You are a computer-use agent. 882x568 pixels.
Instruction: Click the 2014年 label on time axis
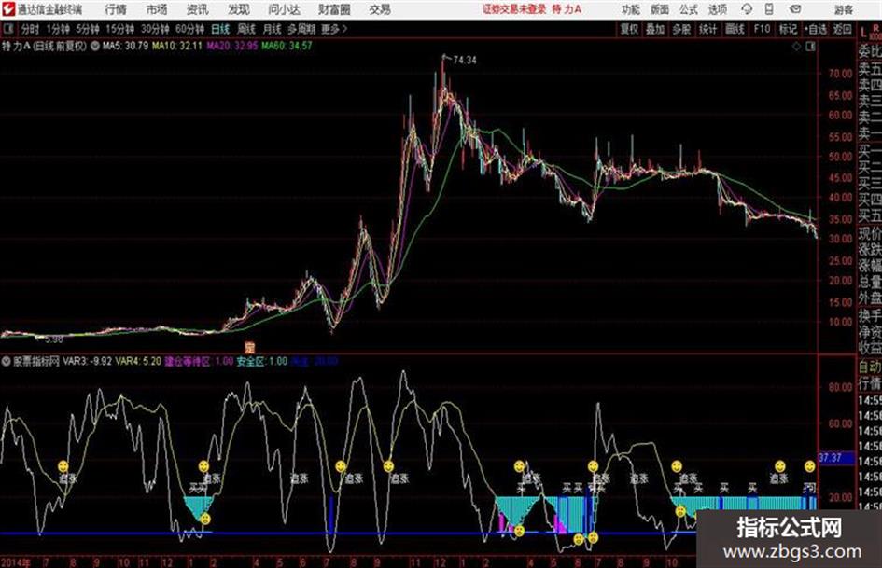(x=15, y=561)
